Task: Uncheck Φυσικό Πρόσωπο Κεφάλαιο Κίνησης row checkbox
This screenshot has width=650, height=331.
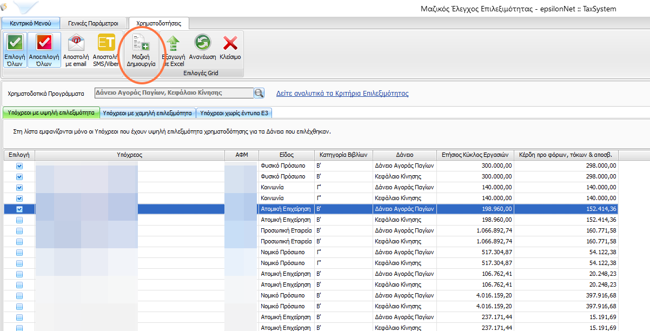Action: click(19, 177)
